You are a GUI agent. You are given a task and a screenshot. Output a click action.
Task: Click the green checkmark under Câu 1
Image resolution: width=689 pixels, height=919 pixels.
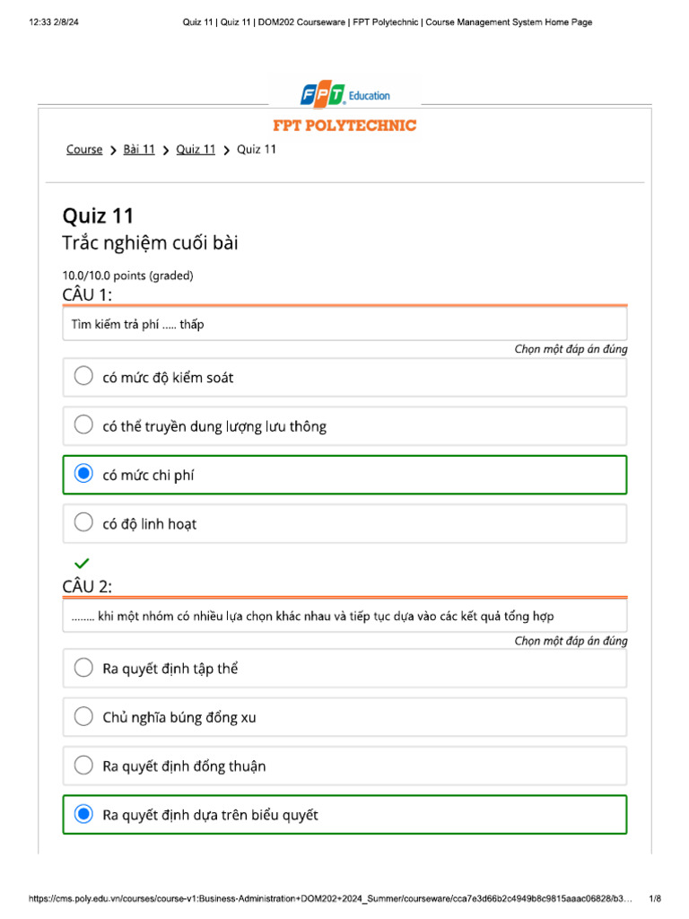[82, 564]
